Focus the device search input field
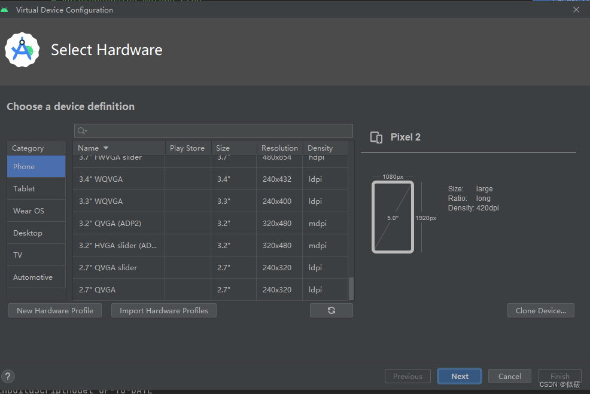This screenshot has width=590, height=394. pos(214,131)
